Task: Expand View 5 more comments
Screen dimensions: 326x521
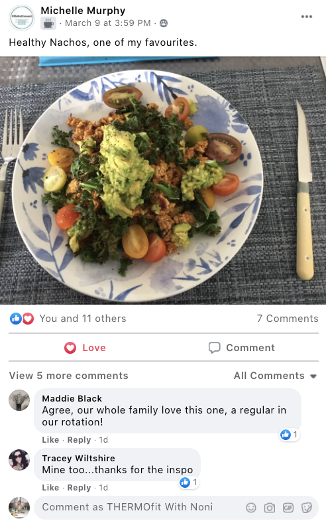Action: (69, 376)
